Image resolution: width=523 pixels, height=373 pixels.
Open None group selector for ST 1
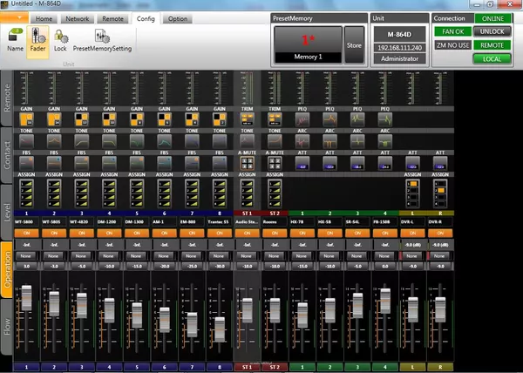coord(246,256)
